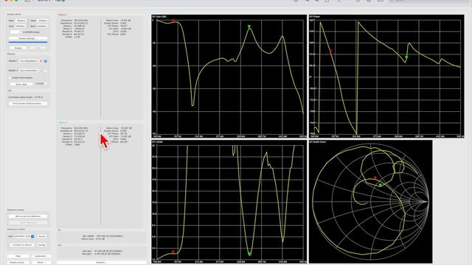Click the Sweep stop frequency field

[21, 26]
